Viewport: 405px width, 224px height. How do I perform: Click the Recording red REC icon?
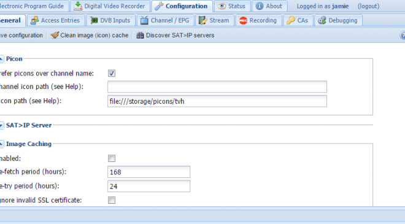[243, 20]
